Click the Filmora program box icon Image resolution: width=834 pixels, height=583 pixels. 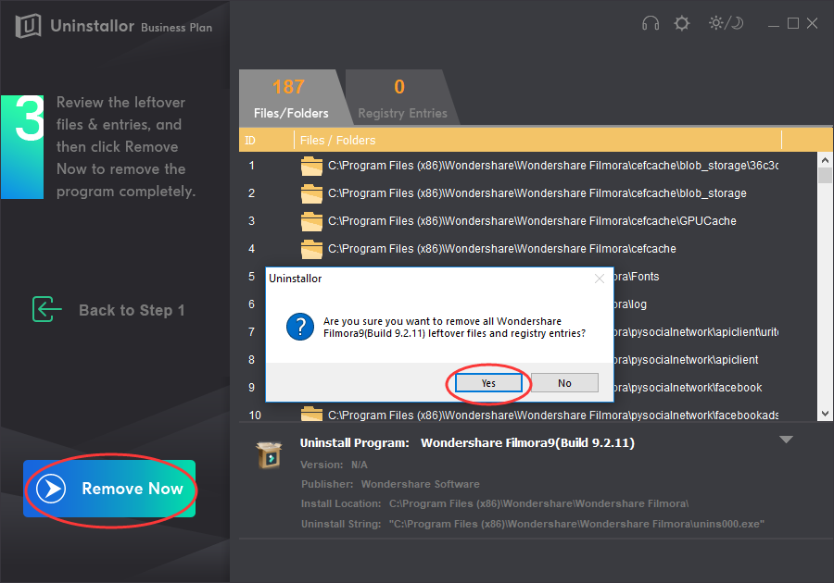[270, 455]
